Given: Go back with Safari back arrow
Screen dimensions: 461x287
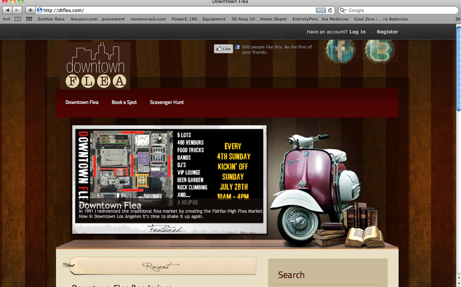Looking at the screenshot, I should click(8, 10).
